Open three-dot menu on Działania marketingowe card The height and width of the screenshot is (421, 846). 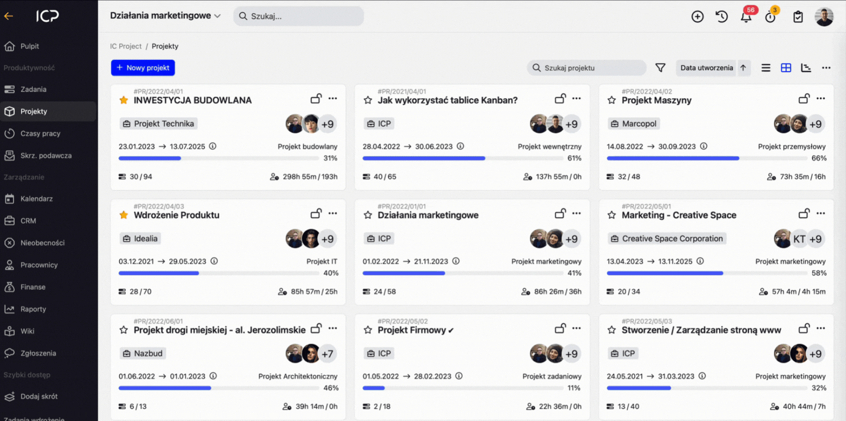[x=576, y=213]
